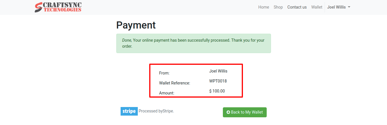Select the wallet reference WPT0018
Viewport: 387px width, 125px height.
(x=218, y=81)
